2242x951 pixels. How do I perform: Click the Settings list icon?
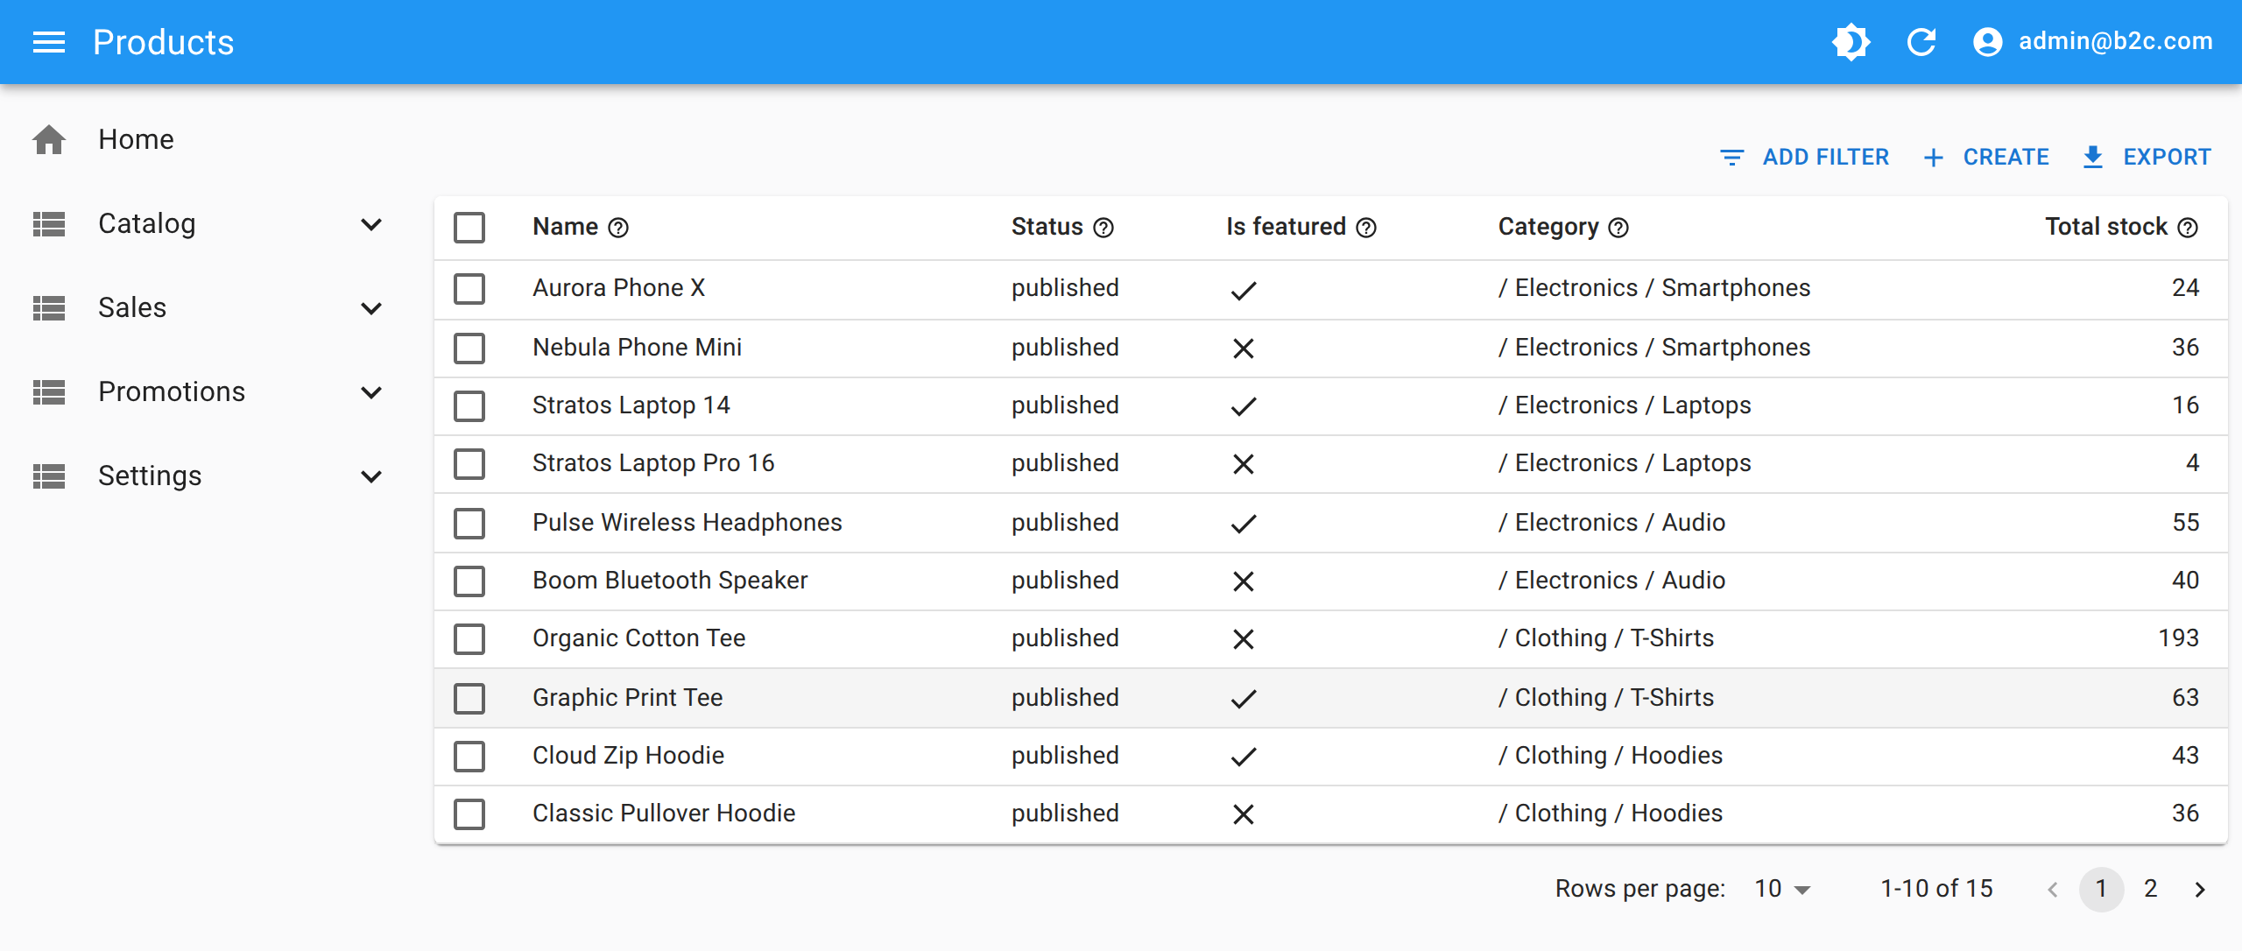click(x=49, y=476)
